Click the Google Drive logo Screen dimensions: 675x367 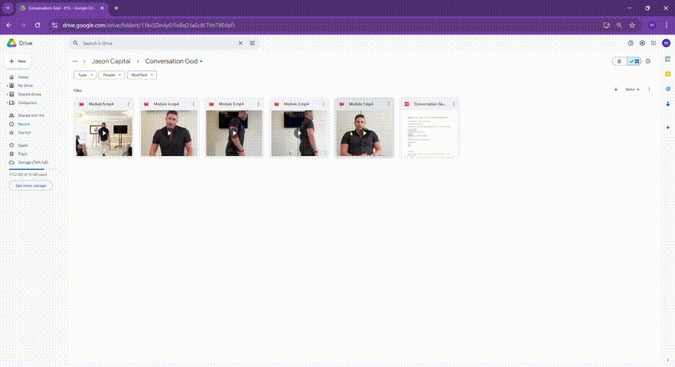tap(11, 43)
